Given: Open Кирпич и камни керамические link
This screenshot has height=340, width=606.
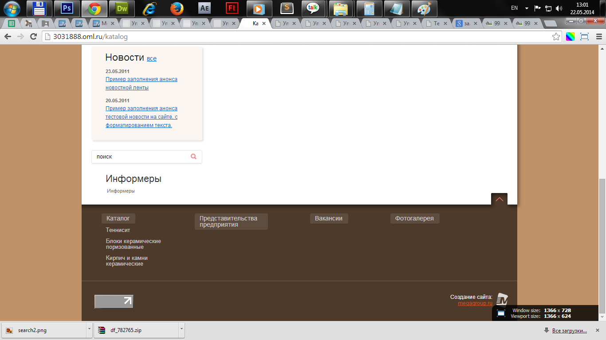Looking at the screenshot, I should (127, 261).
